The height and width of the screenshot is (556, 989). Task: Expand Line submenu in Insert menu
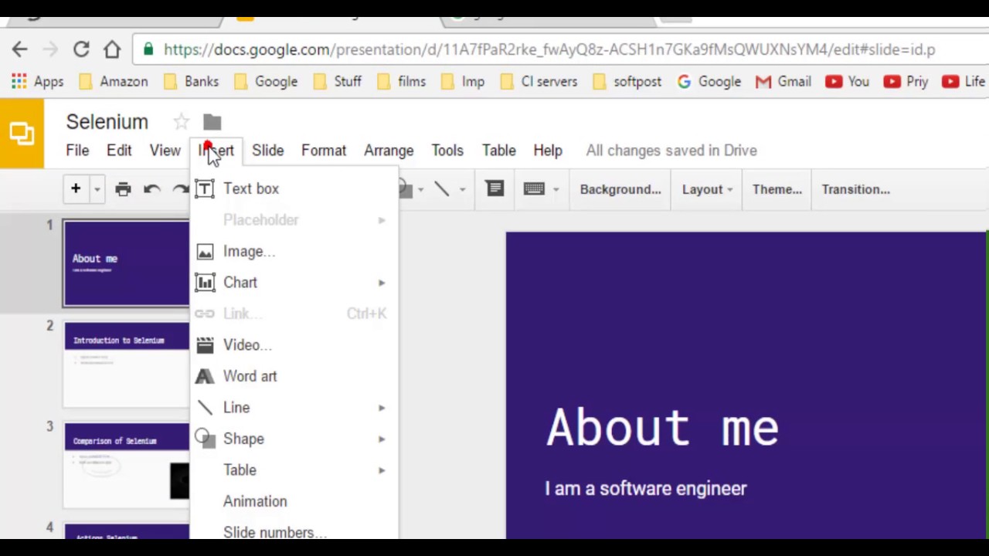[294, 408]
